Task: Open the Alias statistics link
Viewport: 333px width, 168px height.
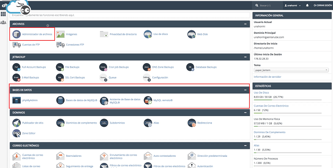Action: pyautogui.click(x=256, y=146)
